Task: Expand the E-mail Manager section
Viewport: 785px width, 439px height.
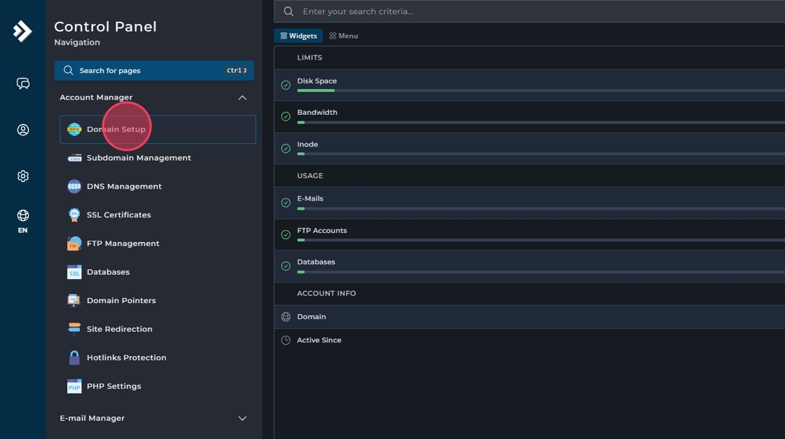Action: point(243,419)
